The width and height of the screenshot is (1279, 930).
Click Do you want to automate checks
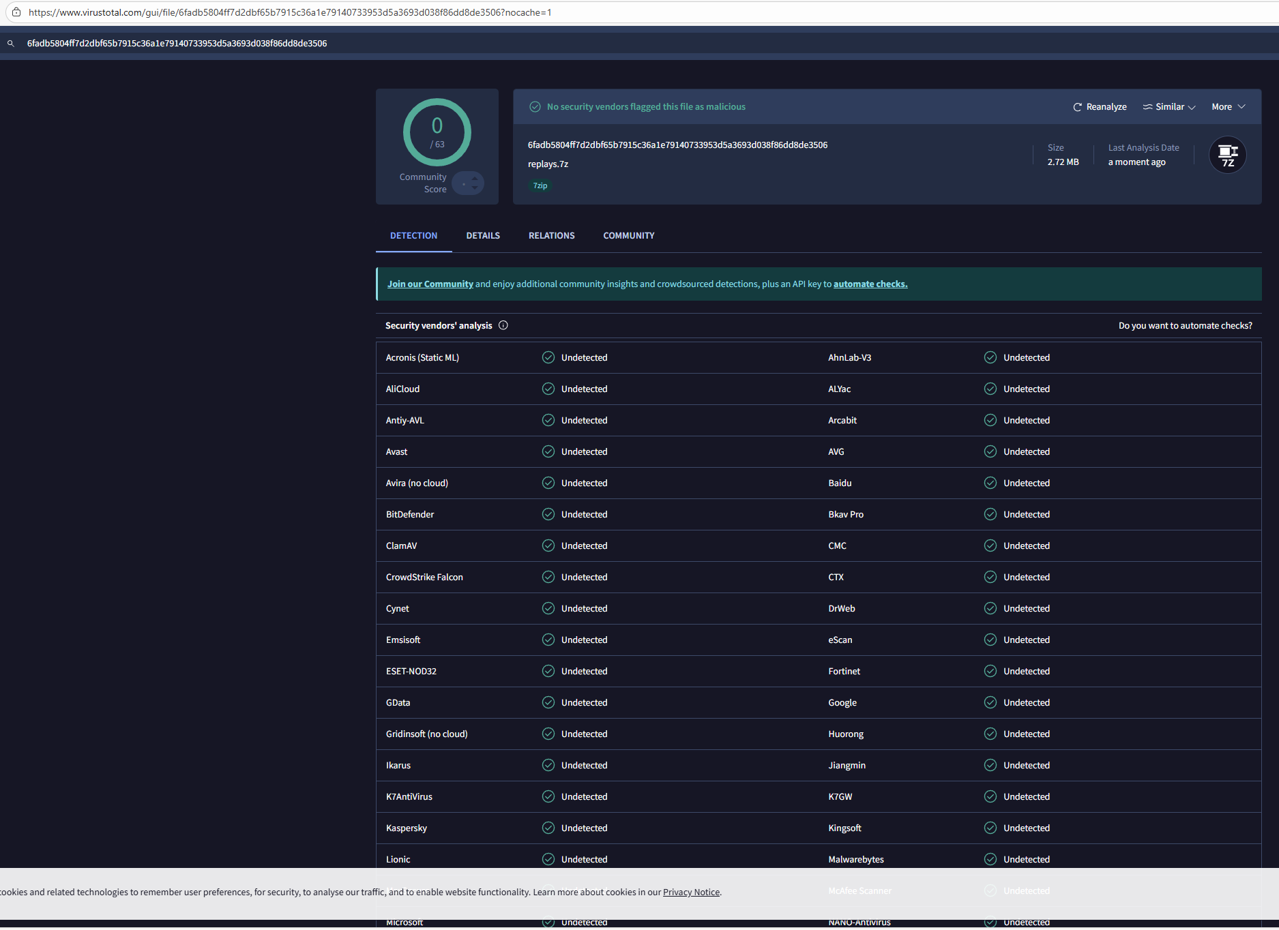click(1186, 325)
